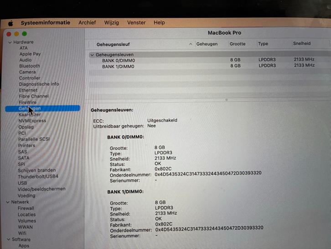The height and width of the screenshot is (249, 331).
Task: Select NVMExpress in the sidebar
Action: point(32,121)
